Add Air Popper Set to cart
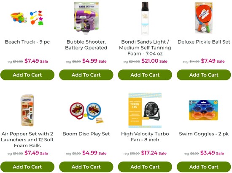Image resolution: width=232 pixels, height=173 pixels. click(27, 167)
